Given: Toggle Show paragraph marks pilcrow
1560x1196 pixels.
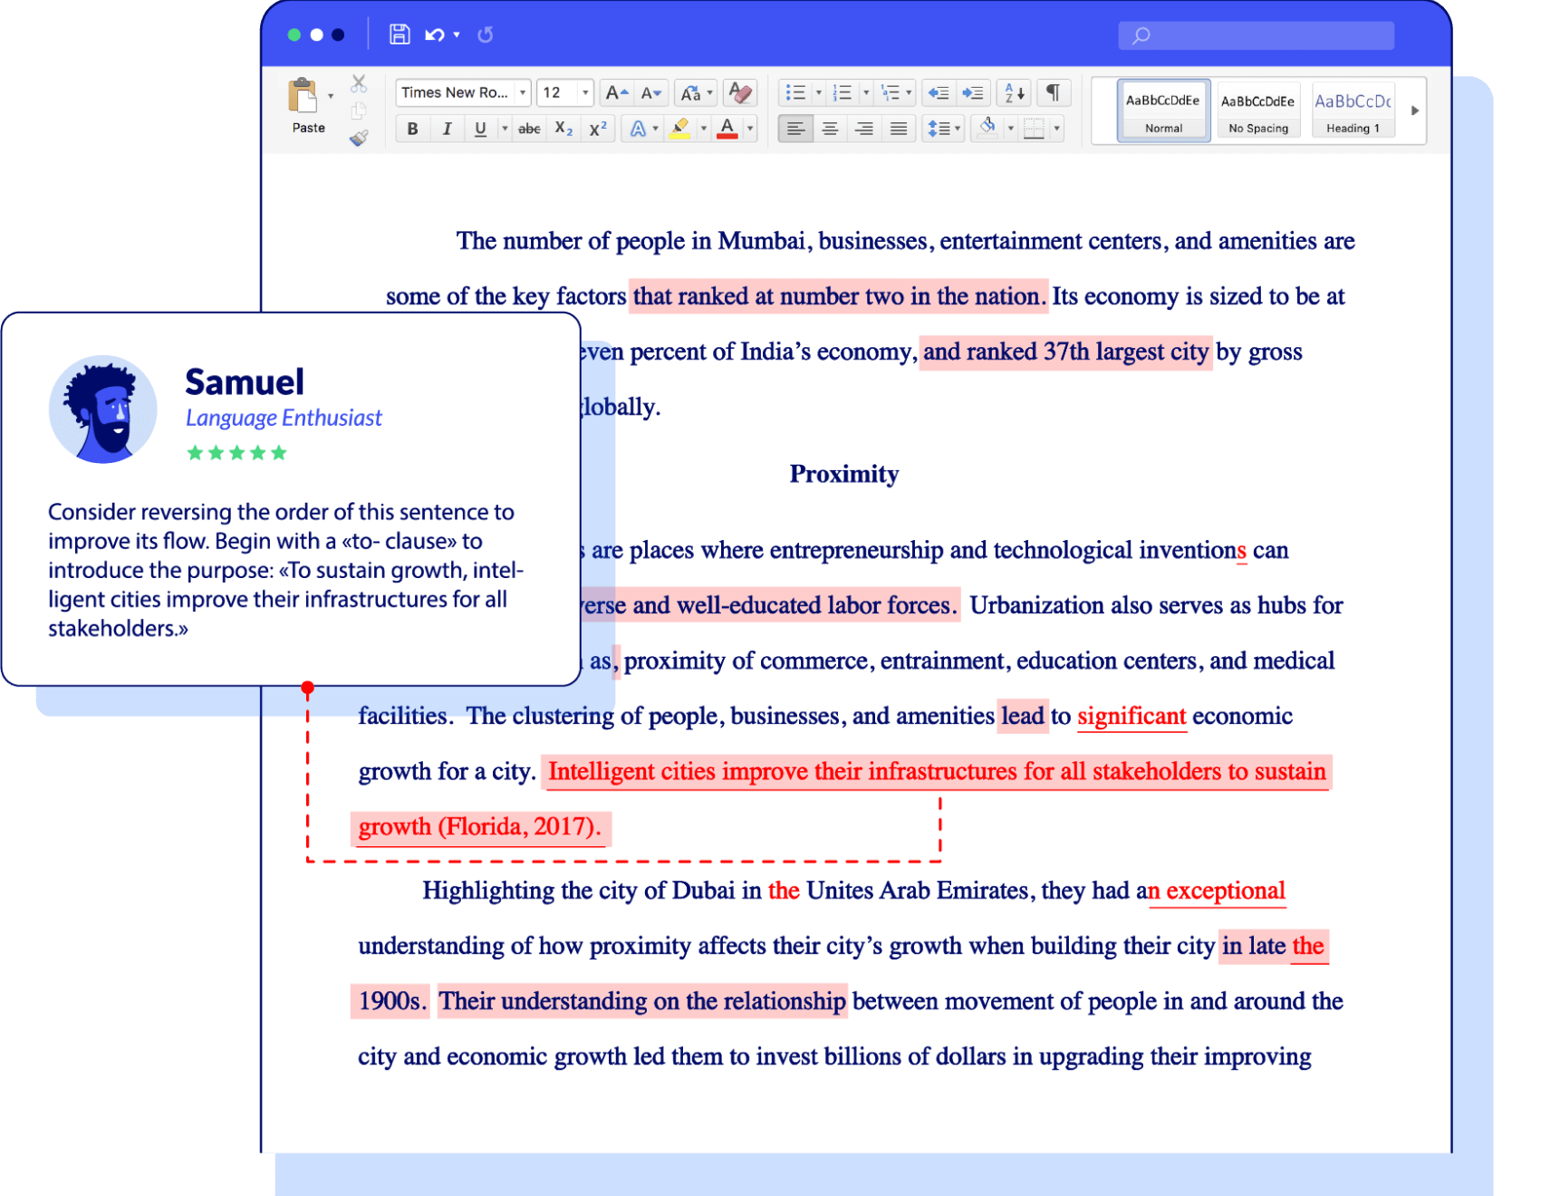Looking at the screenshot, I should click(1054, 92).
